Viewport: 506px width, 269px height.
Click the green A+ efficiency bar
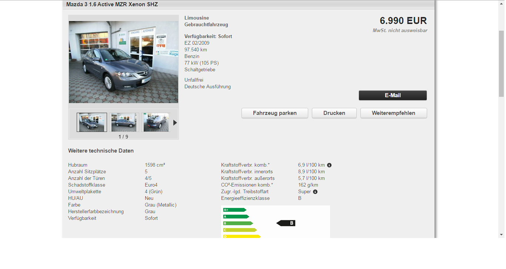234,210
